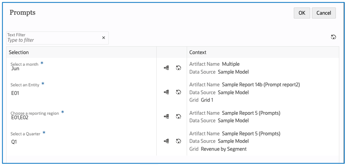Reset all prompts using top-right icon
This screenshot has height=165, width=346.
pos(333,37)
